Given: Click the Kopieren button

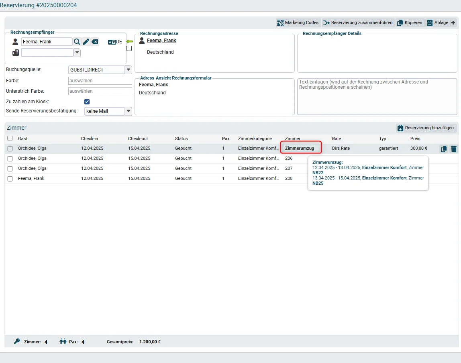Looking at the screenshot, I should point(410,22).
